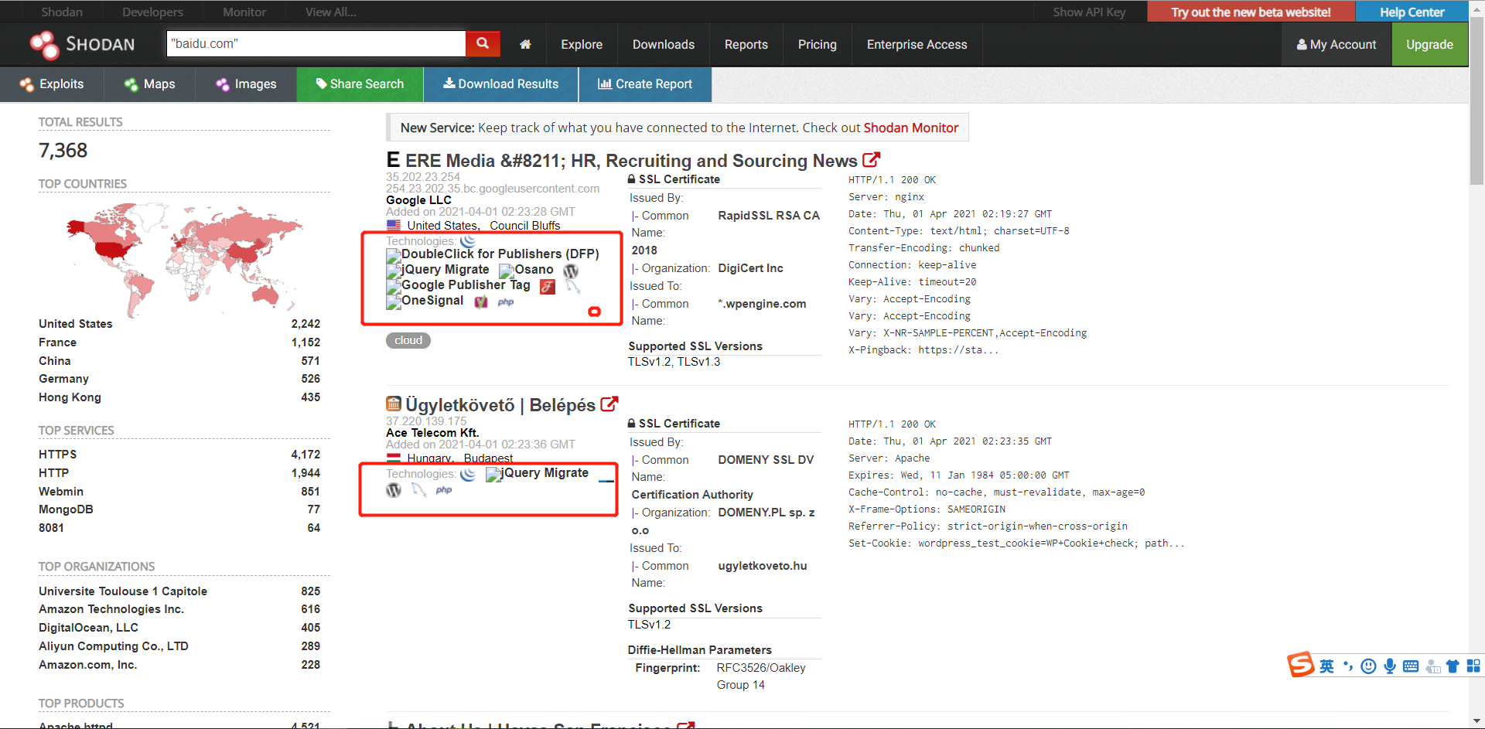Click the MySQL dolphin icon in Ügyletkövető result
1485x729 pixels.
pos(418,490)
